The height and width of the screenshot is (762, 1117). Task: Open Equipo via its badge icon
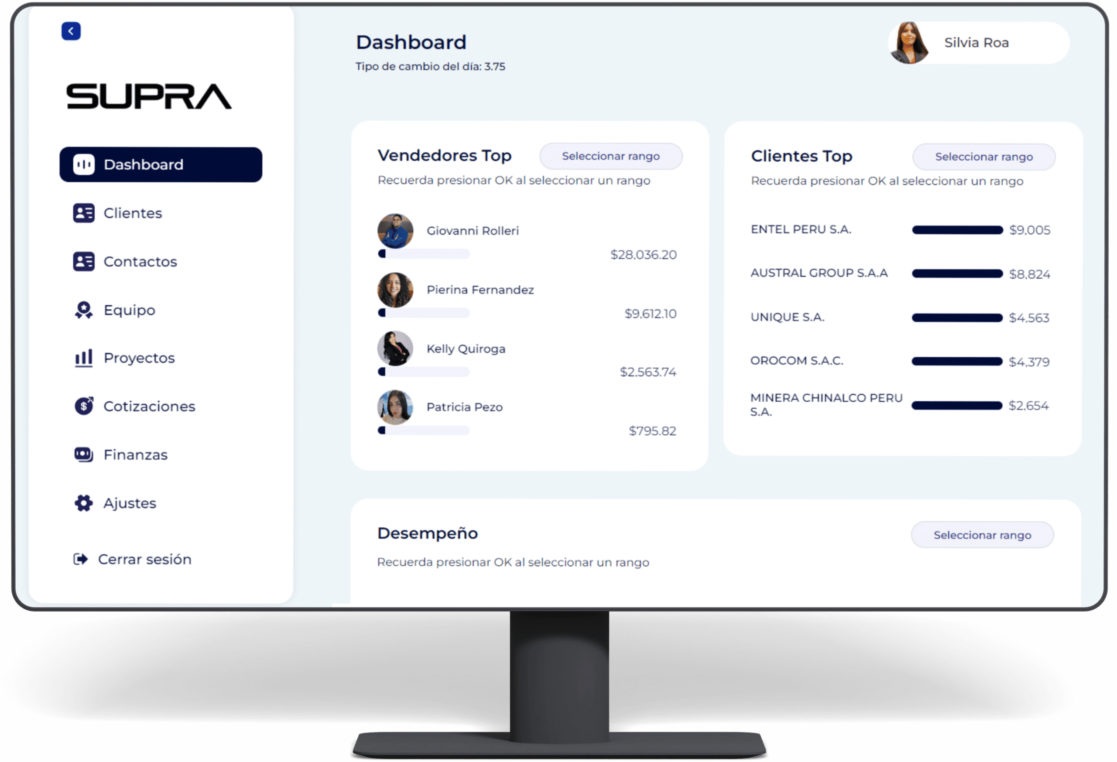click(84, 310)
